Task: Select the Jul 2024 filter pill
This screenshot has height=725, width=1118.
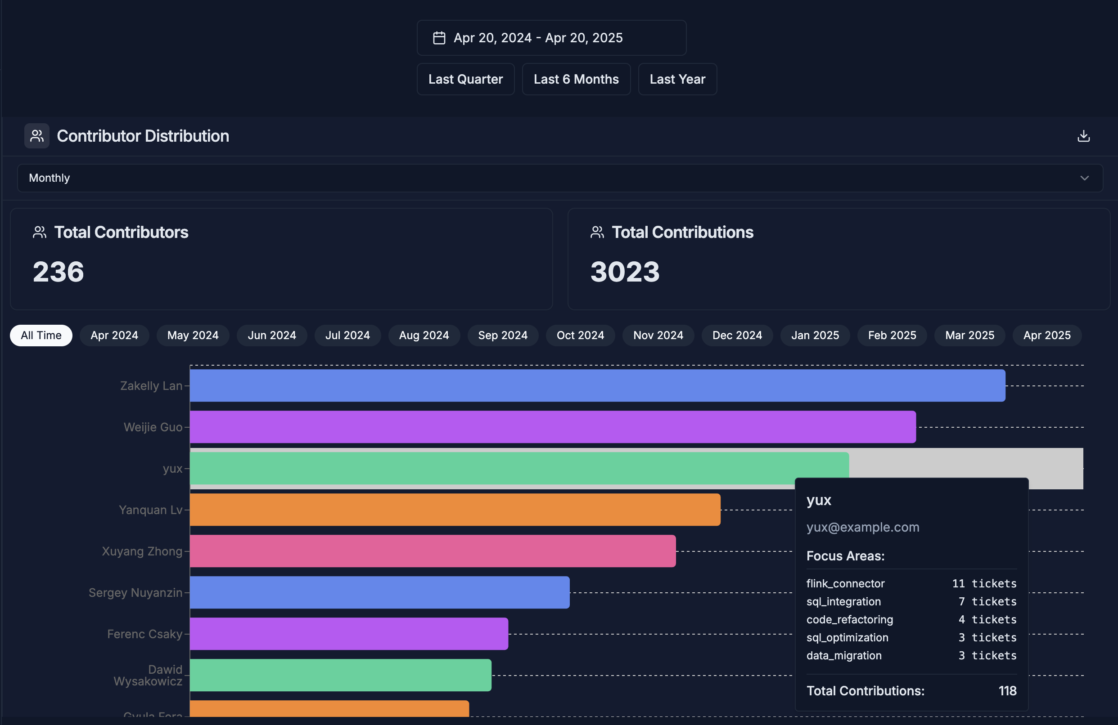Action: tap(347, 336)
